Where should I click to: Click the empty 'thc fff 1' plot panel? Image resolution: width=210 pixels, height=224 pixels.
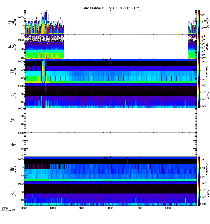tap(110, 120)
